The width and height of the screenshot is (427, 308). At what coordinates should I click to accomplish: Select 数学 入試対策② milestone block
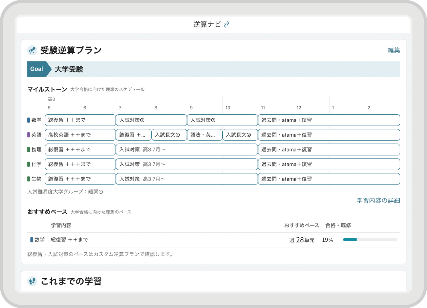click(222, 120)
